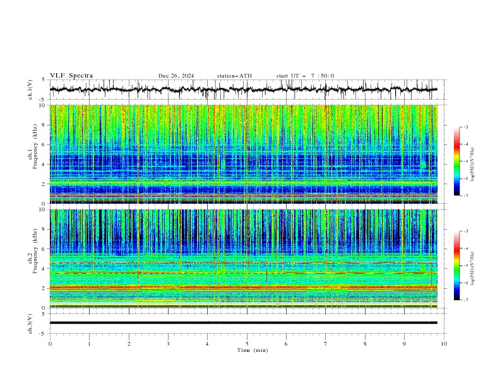Click time axis tick label '0'
The height and width of the screenshot is (386, 500).
coord(50,344)
